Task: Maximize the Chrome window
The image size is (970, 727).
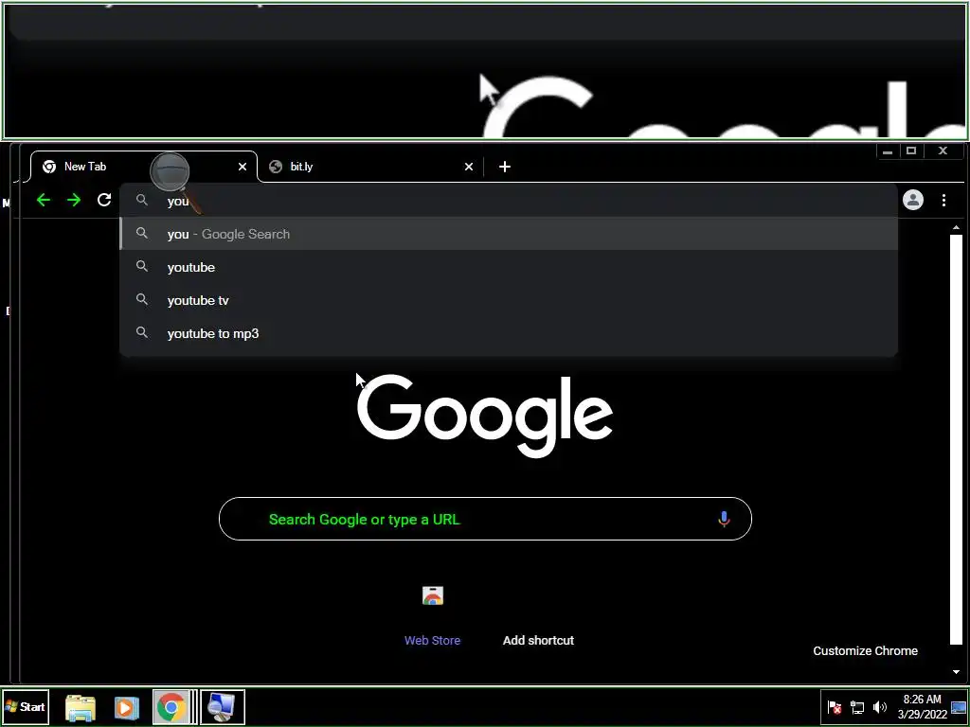Action: [911, 151]
